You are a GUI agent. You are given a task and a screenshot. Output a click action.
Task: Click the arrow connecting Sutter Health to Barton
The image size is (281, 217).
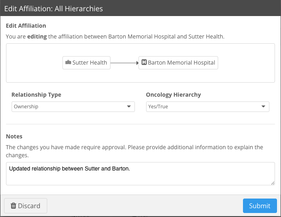[x=124, y=63]
